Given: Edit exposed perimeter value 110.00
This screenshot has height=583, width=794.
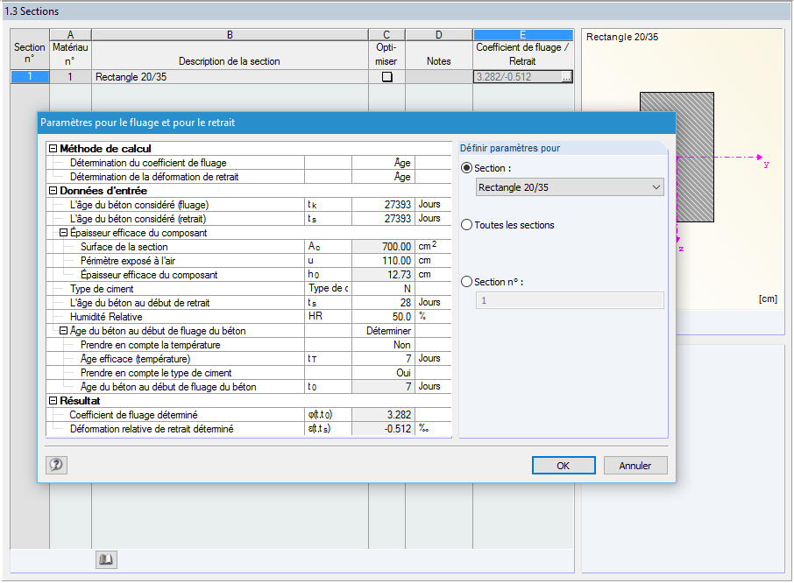Looking at the screenshot, I should pyautogui.click(x=383, y=260).
